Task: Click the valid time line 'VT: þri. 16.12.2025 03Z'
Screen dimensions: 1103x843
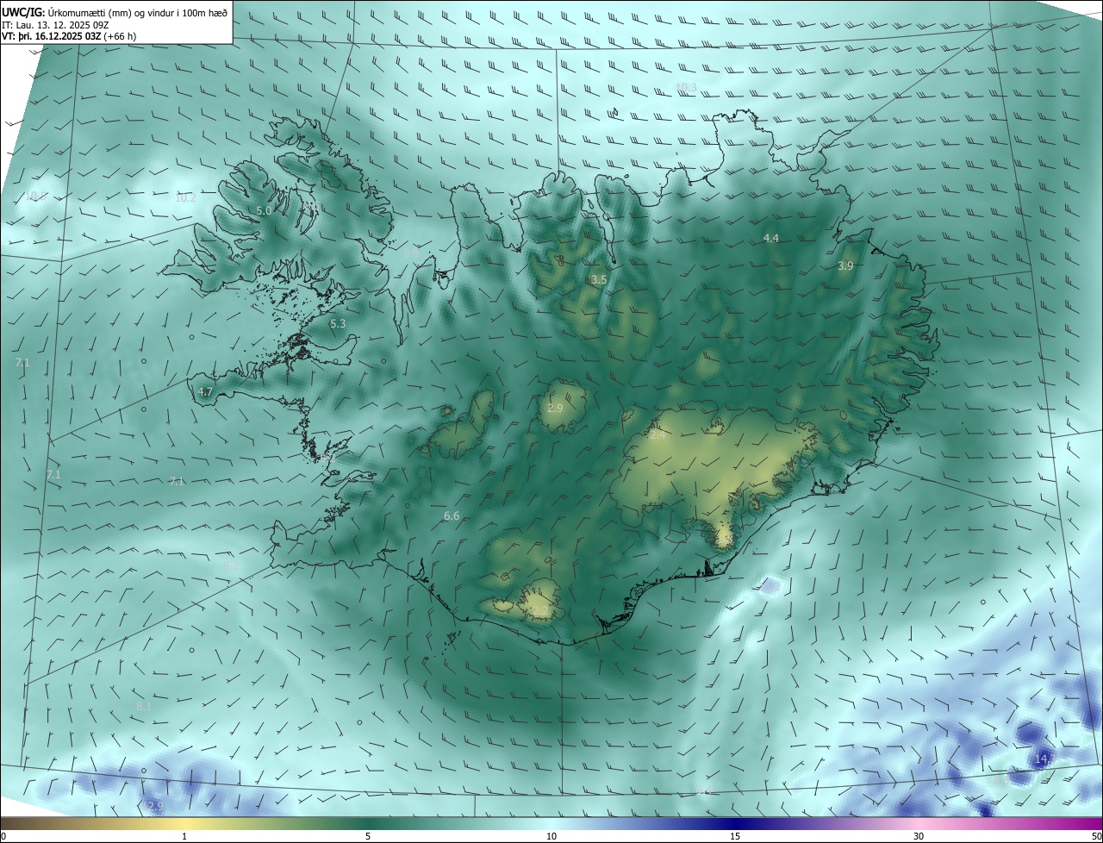Action: [52, 36]
